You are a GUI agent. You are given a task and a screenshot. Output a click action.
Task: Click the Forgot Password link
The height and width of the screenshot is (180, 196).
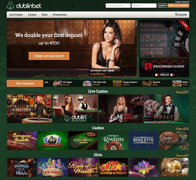coord(182,2)
